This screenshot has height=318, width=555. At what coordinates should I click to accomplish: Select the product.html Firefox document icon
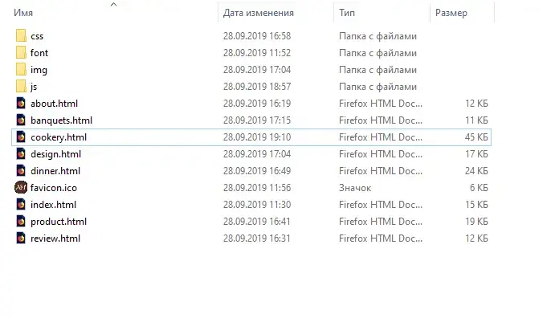tap(21, 222)
